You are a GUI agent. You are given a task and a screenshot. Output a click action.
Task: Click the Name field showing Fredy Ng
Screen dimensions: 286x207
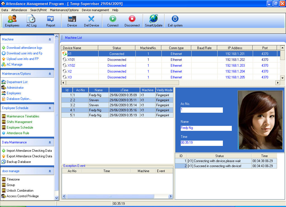[x=206, y=128]
